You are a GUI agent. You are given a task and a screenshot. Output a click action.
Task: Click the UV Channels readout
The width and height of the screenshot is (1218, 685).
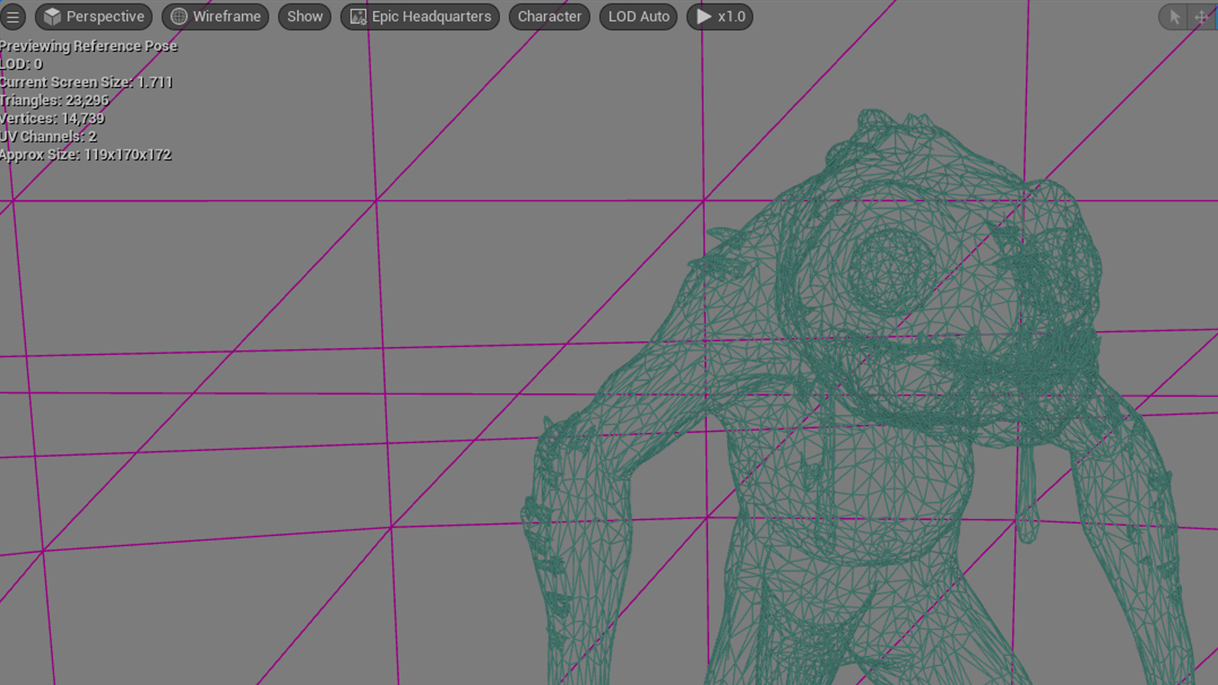48,137
